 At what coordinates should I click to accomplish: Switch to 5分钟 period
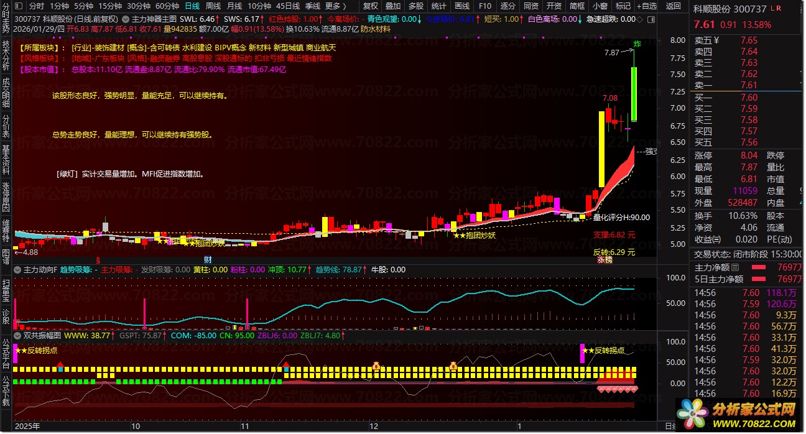click(84, 6)
